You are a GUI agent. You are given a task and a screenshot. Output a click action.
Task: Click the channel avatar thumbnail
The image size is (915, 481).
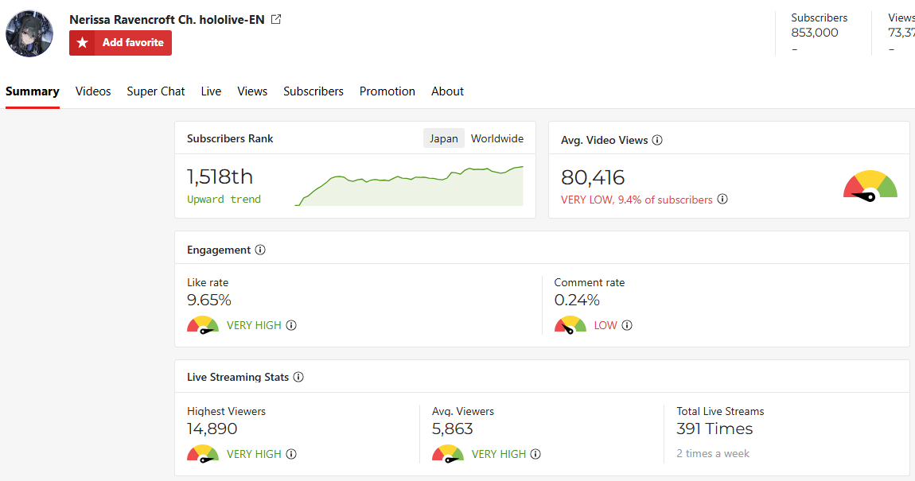(29, 33)
